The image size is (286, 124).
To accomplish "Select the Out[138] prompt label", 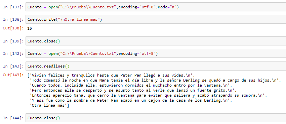I will pyautogui.click(x=13, y=28).
